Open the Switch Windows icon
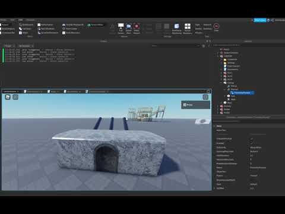 (188, 29)
